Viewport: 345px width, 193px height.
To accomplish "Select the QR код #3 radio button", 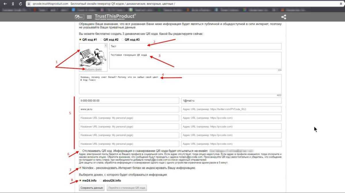I will click(122, 40).
